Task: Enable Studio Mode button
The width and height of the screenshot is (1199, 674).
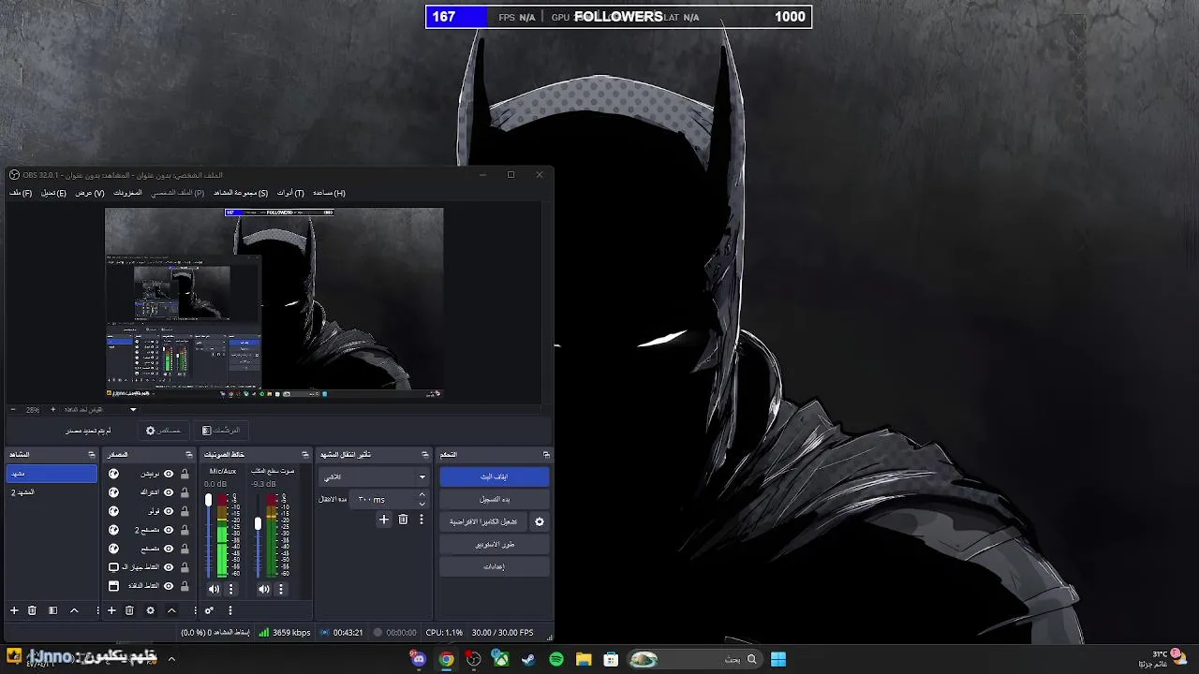Action: coord(495,544)
